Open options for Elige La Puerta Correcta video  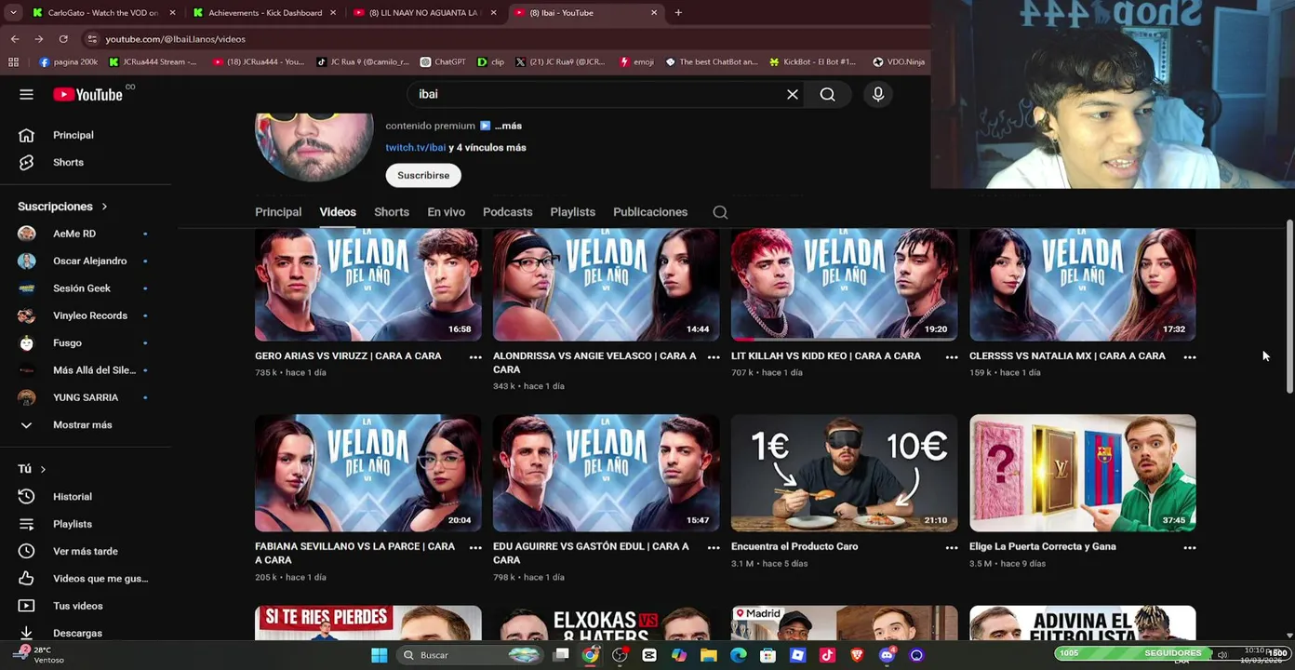click(x=1190, y=547)
